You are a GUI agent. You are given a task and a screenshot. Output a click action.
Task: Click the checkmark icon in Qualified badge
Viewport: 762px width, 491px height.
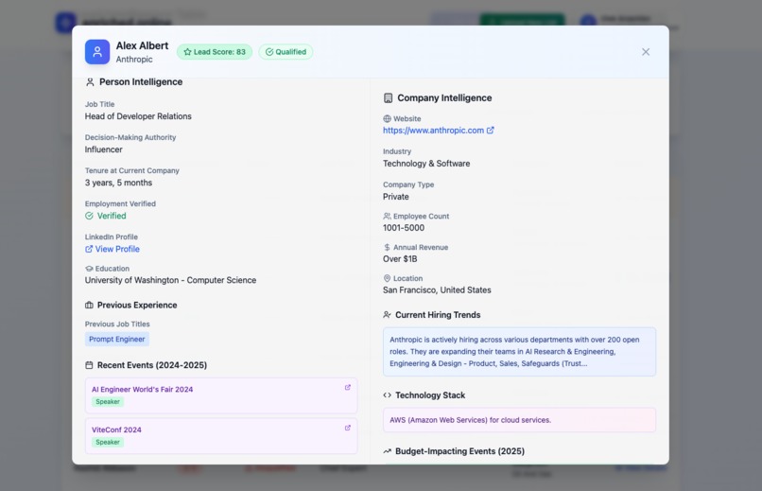(x=269, y=52)
